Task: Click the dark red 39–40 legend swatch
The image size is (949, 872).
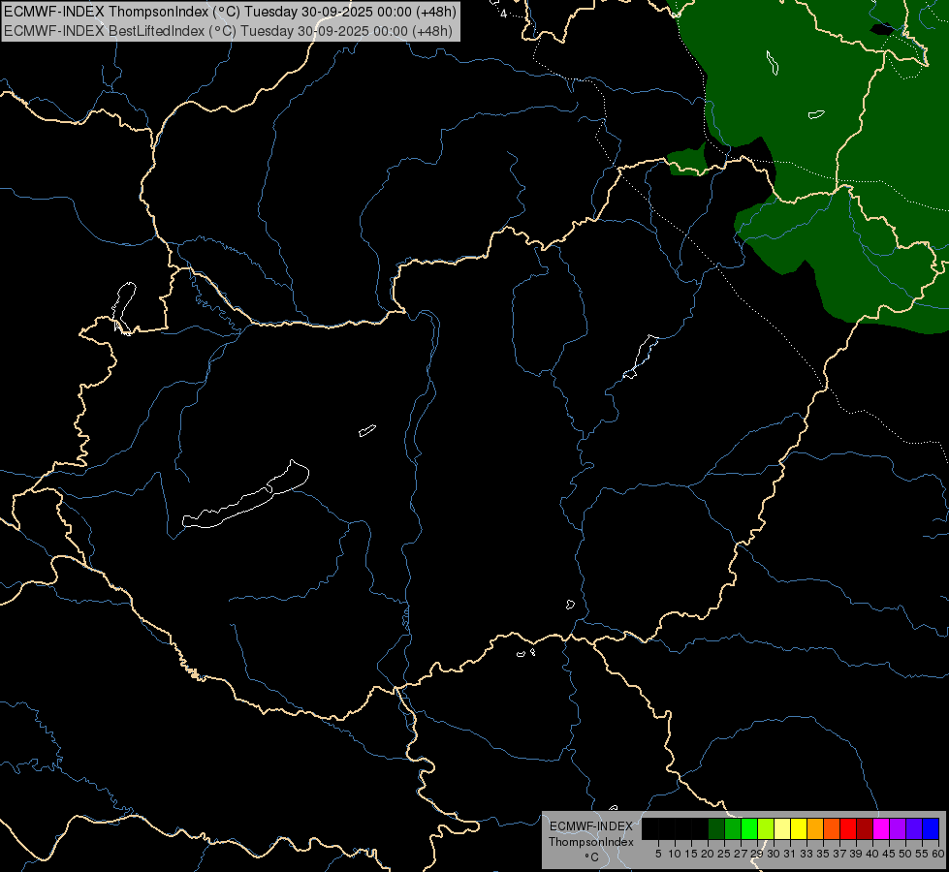Action: click(x=865, y=828)
